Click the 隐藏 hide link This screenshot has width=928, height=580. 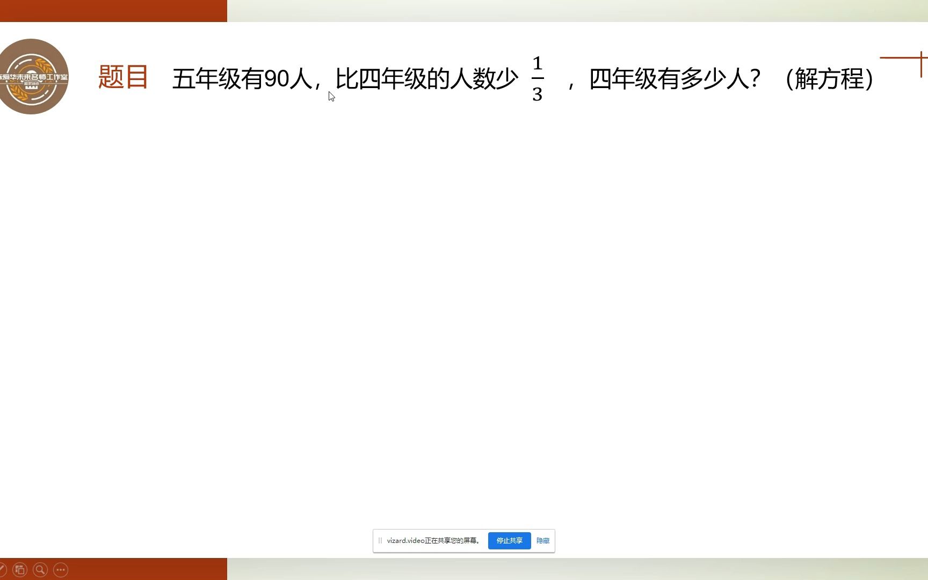(543, 541)
